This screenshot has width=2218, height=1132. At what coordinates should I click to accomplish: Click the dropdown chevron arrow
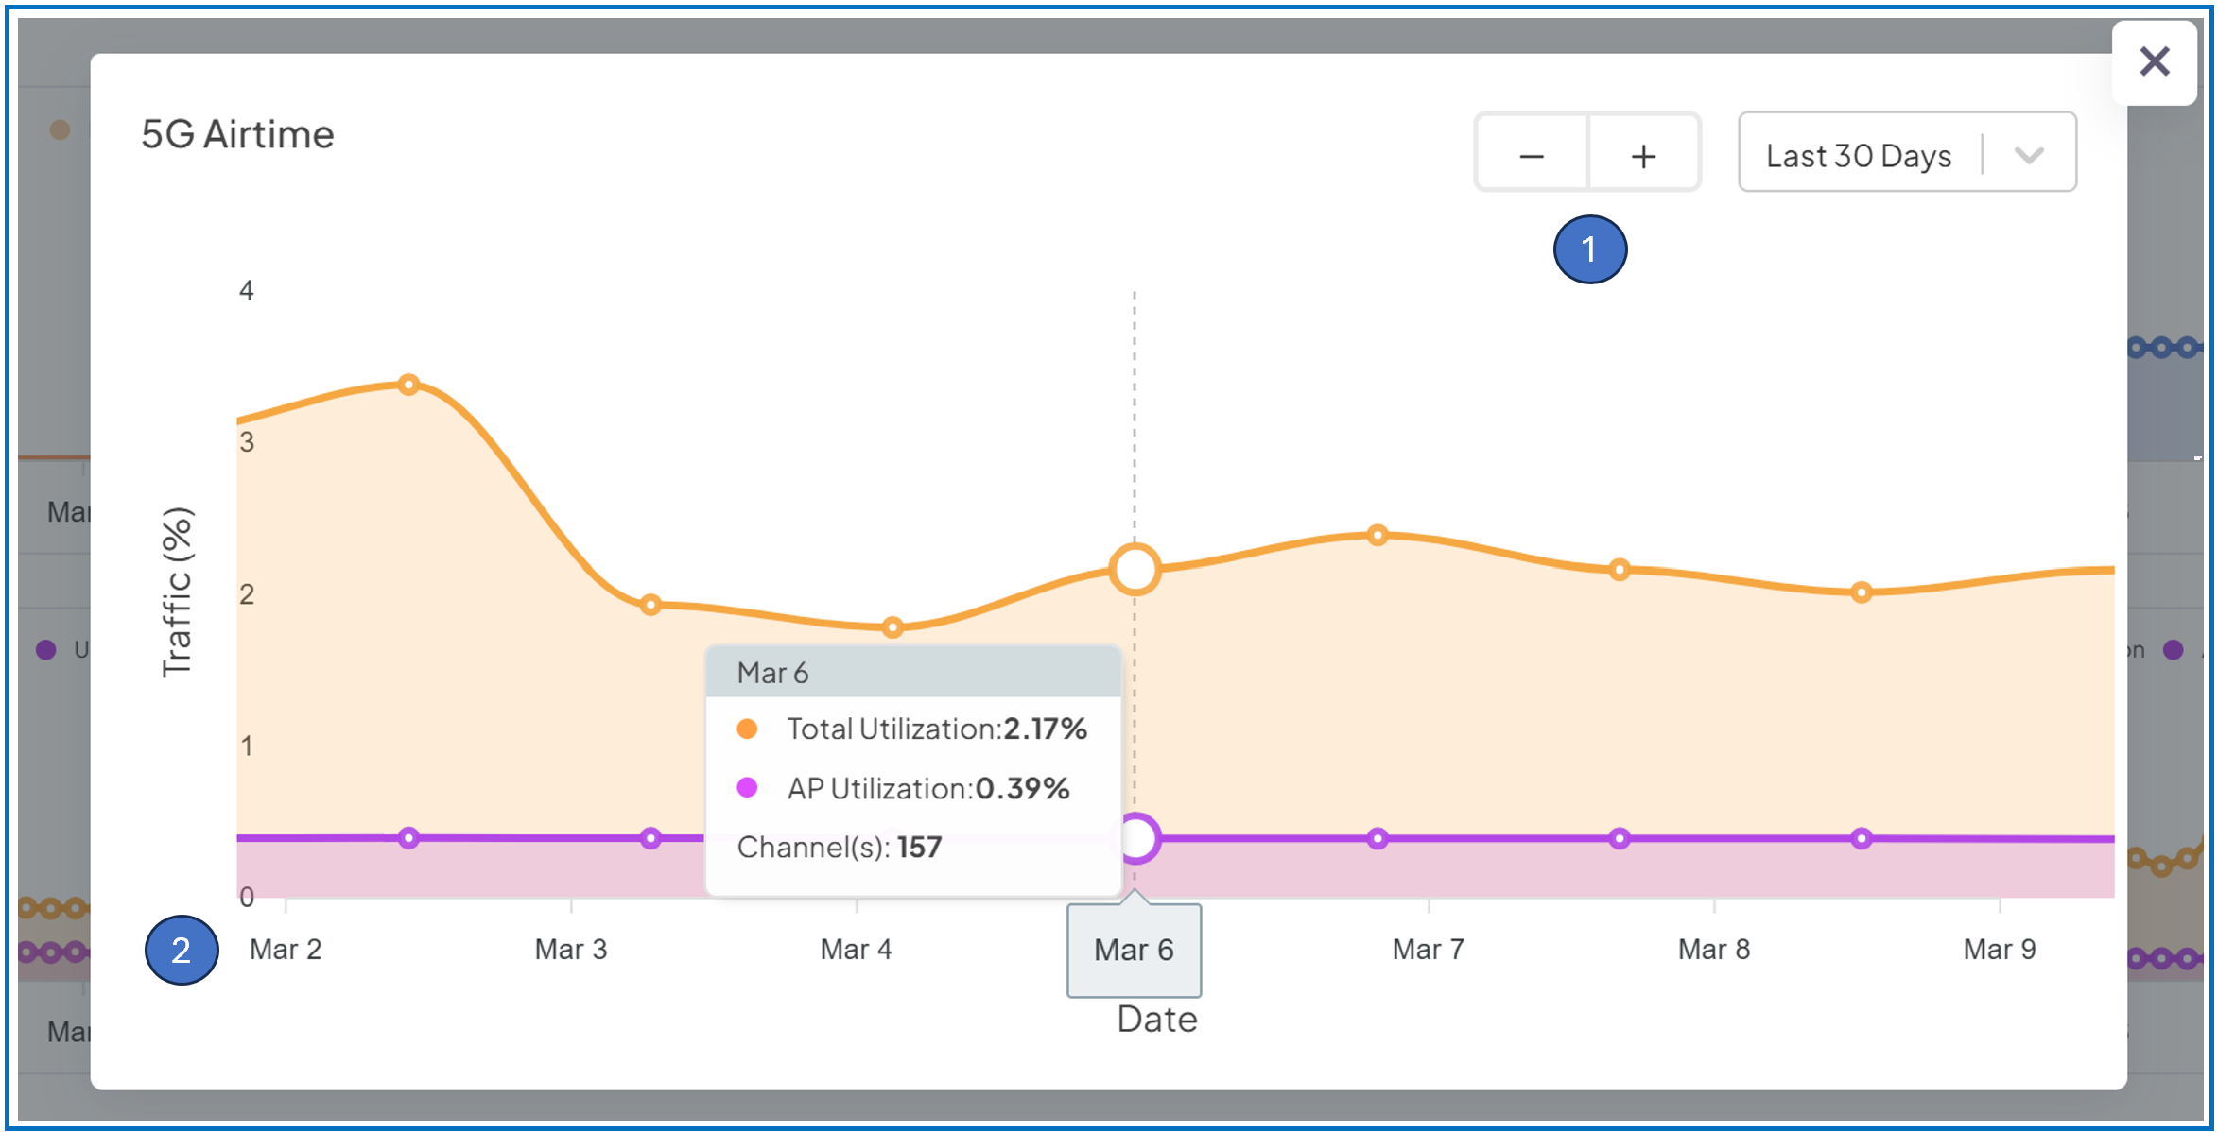[x=2029, y=155]
